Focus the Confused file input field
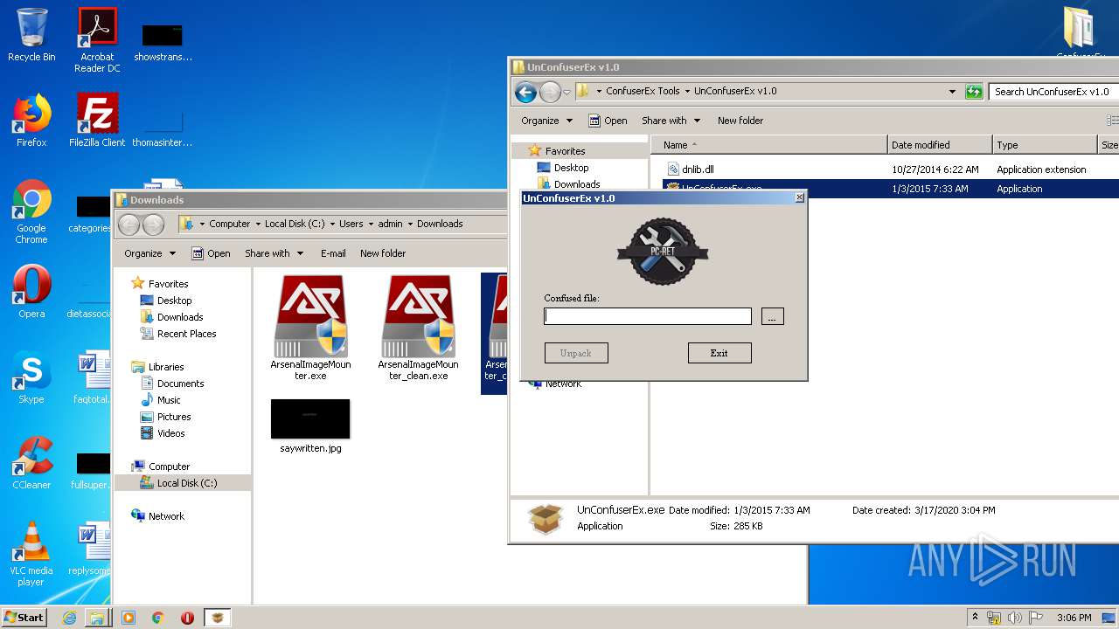The height and width of the screenshot is (629, 1119). [x=648, y=316]
